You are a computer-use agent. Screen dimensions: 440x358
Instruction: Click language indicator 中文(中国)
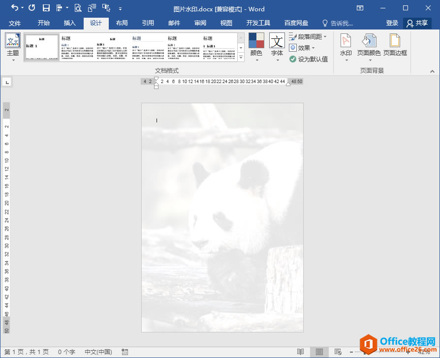pyautogui.click(x=98, y=352)
